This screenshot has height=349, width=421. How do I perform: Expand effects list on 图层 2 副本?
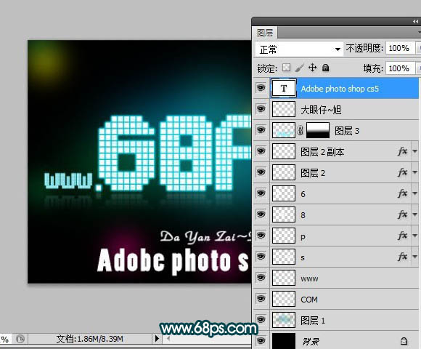414,151
